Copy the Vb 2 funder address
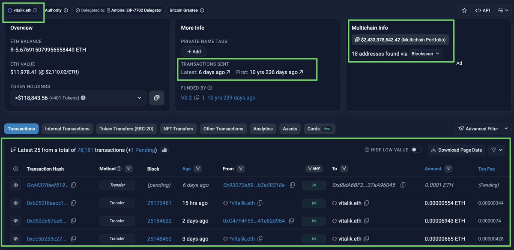The image size is (514, 250). [197, 98]
